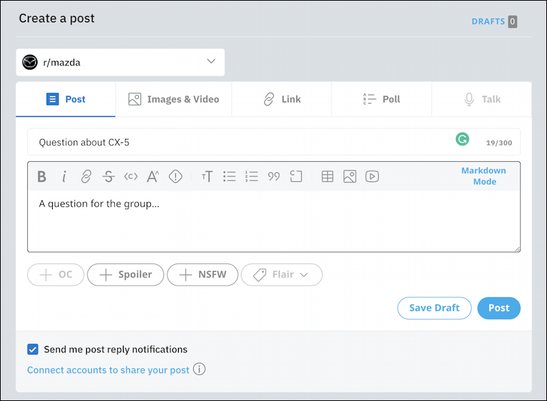Switch to the Link tab

282,99
